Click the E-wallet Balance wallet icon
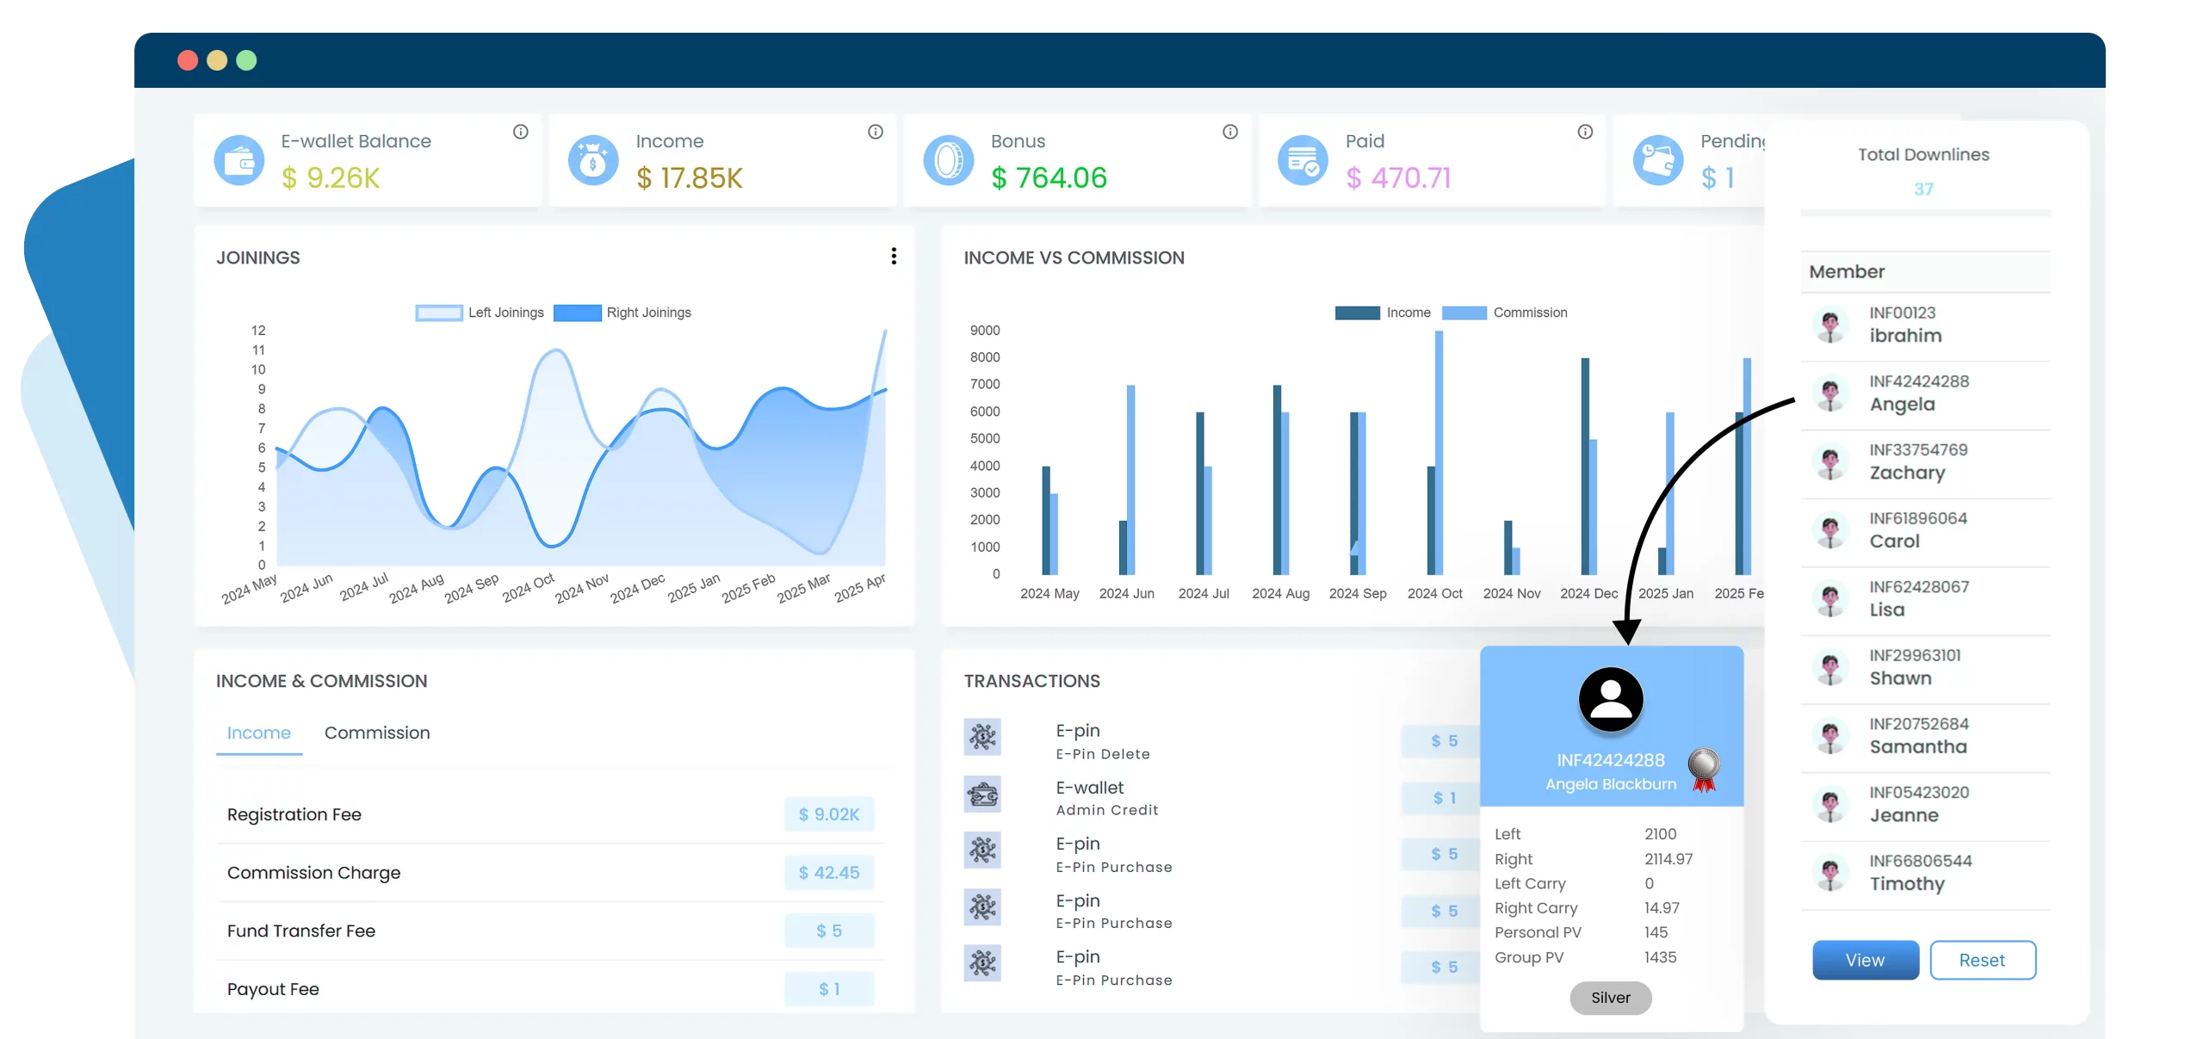Image resolution: width=2204 pixels, height=1039 pixels. coord(238,160)
